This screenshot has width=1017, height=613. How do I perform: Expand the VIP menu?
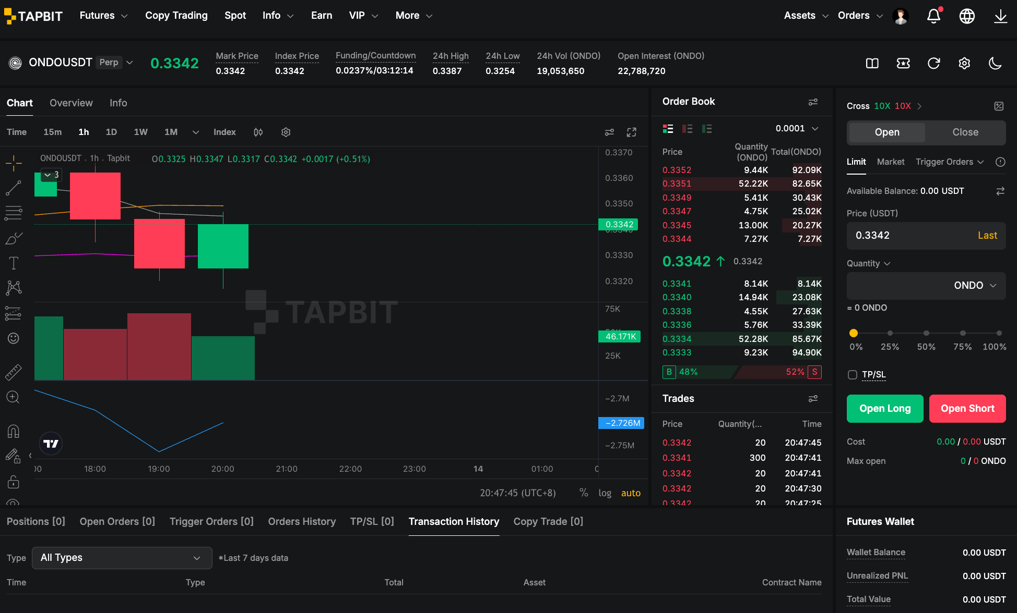(363, 16)
